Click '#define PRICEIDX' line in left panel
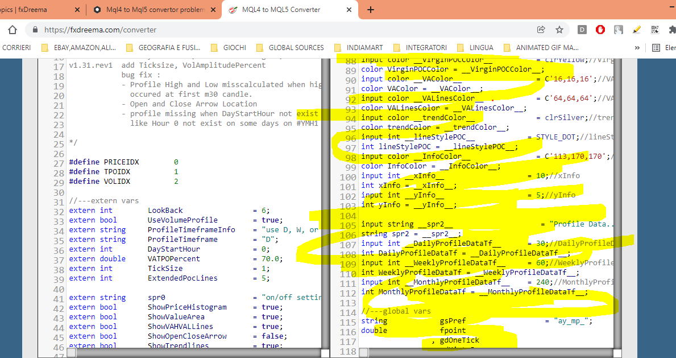The height and width of the screenshot is (358, 676). click(x=124, y=162)
